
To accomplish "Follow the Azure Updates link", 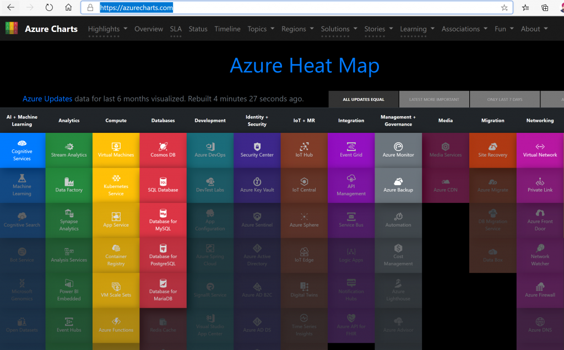I will coord(47,99).
